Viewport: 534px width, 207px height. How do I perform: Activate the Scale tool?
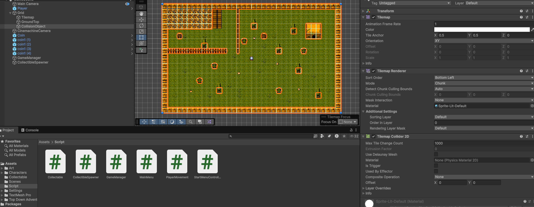(141, 31)
